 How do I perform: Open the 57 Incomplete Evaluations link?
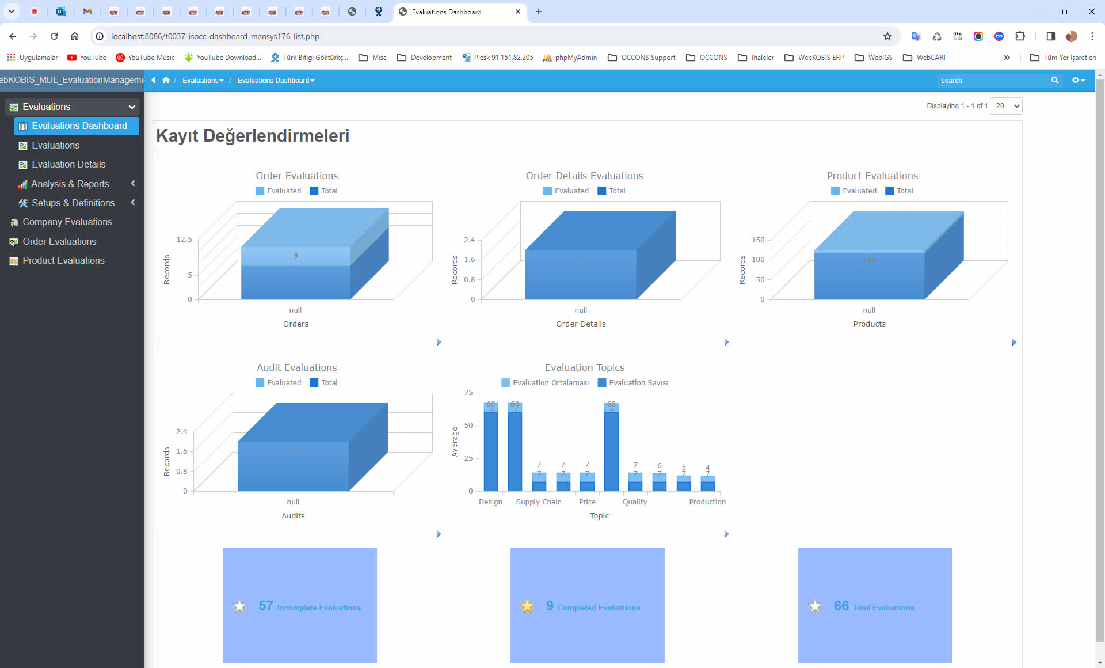point(310,606)
